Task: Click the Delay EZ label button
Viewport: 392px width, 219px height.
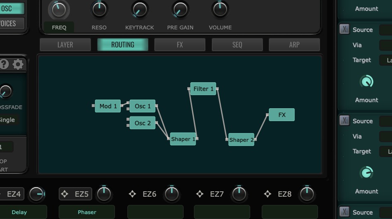Action: click(x=19, y=212)
